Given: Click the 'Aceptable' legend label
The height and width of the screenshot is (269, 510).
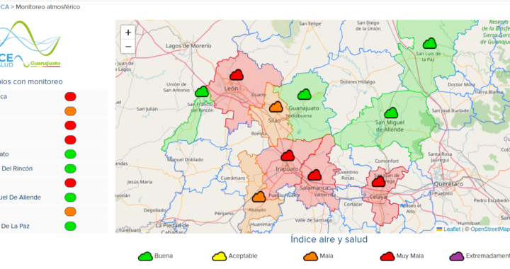Looking at the screenshot, I should click(x=243, y=256).
